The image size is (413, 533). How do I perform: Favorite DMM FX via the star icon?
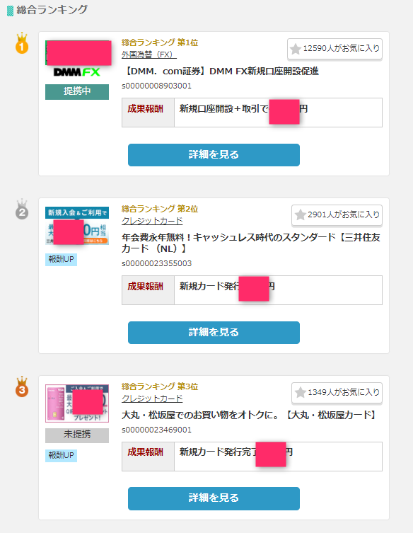296,49
